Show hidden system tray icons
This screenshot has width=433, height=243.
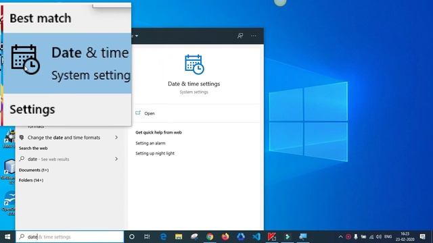click(x=340, y=237)
